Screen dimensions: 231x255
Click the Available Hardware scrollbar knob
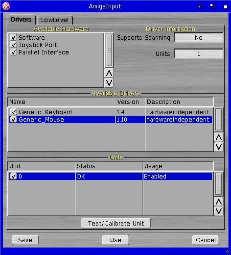(109, 50)
